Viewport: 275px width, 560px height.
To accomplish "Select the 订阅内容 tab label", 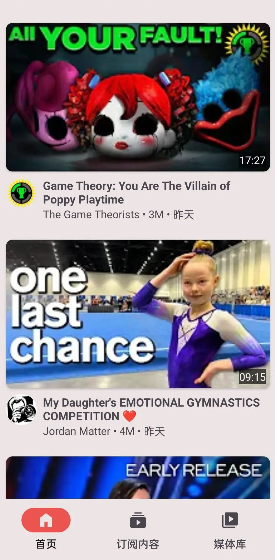I will tap(138, 544).
